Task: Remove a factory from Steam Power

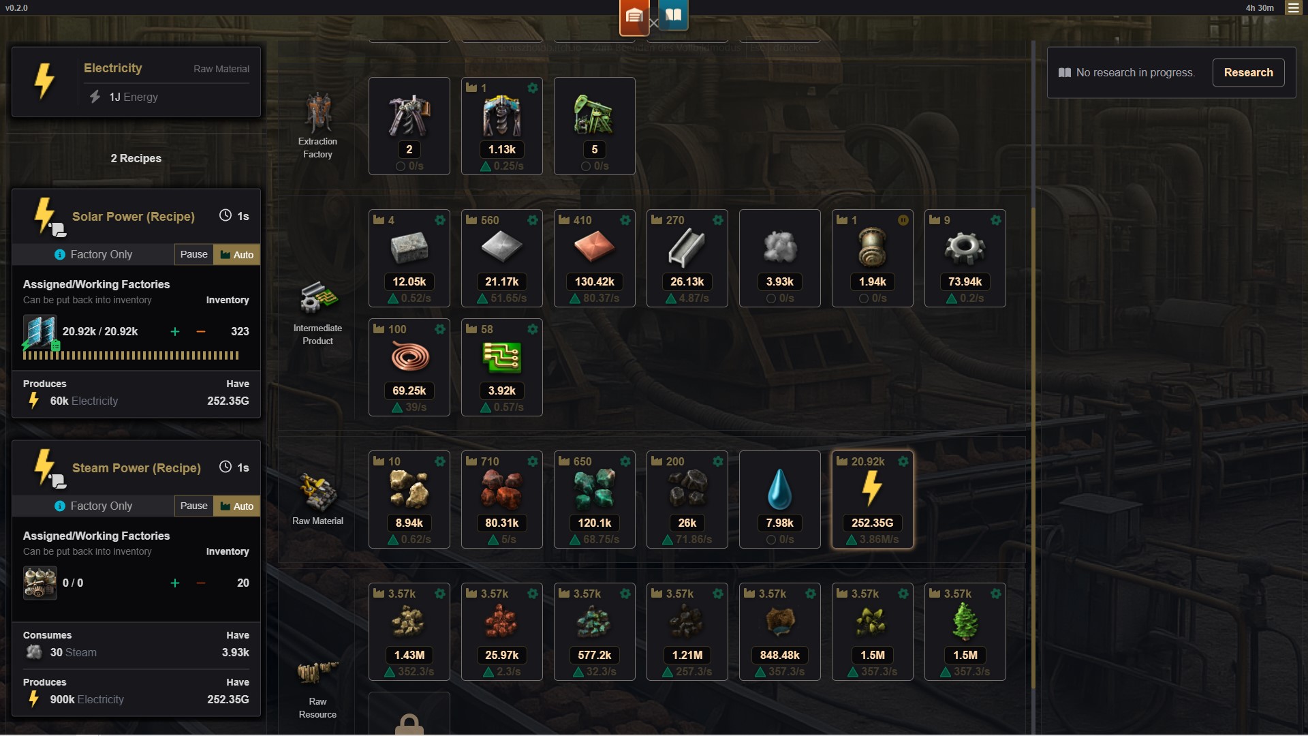Action: [200, 583]
